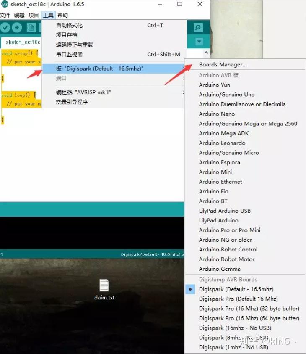Screen dimensions: 306x354
Task: Pick Arduino Ethernet from the board list
Action: point(245,182)
